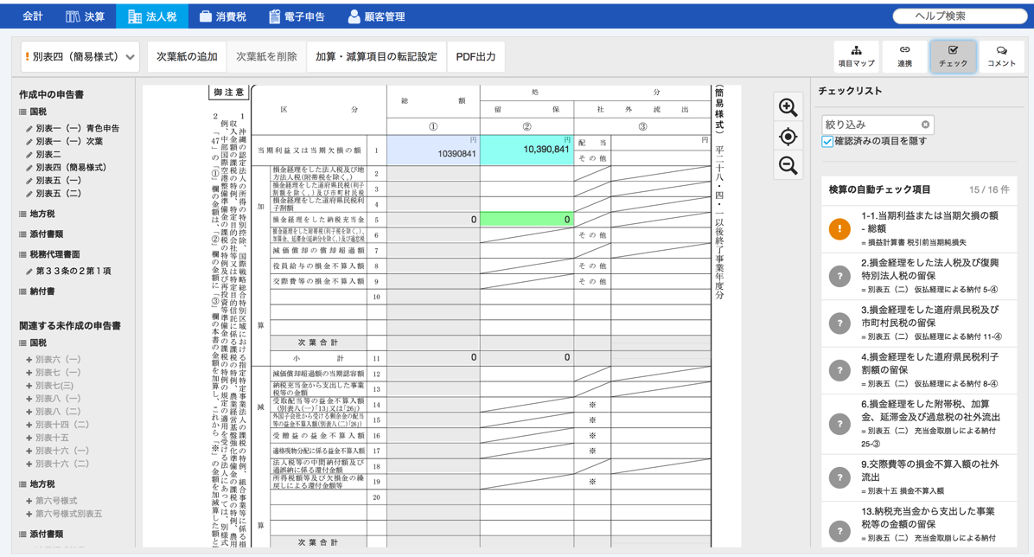
Task: Click the 次葉紙を削除 button
Action: 266,57
